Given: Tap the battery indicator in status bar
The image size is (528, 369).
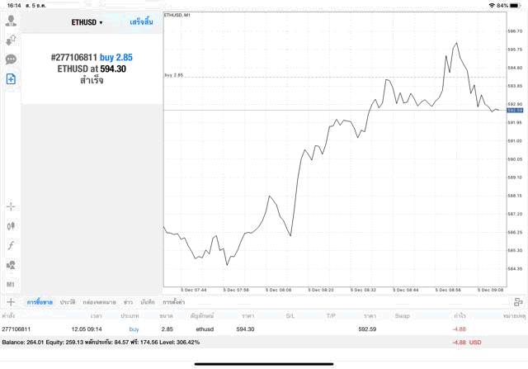Looking at the screenshot, I should pos(515,6).
